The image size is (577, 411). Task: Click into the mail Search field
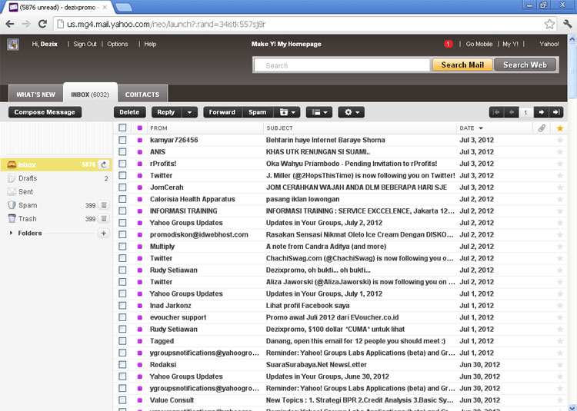coord(342,65)
